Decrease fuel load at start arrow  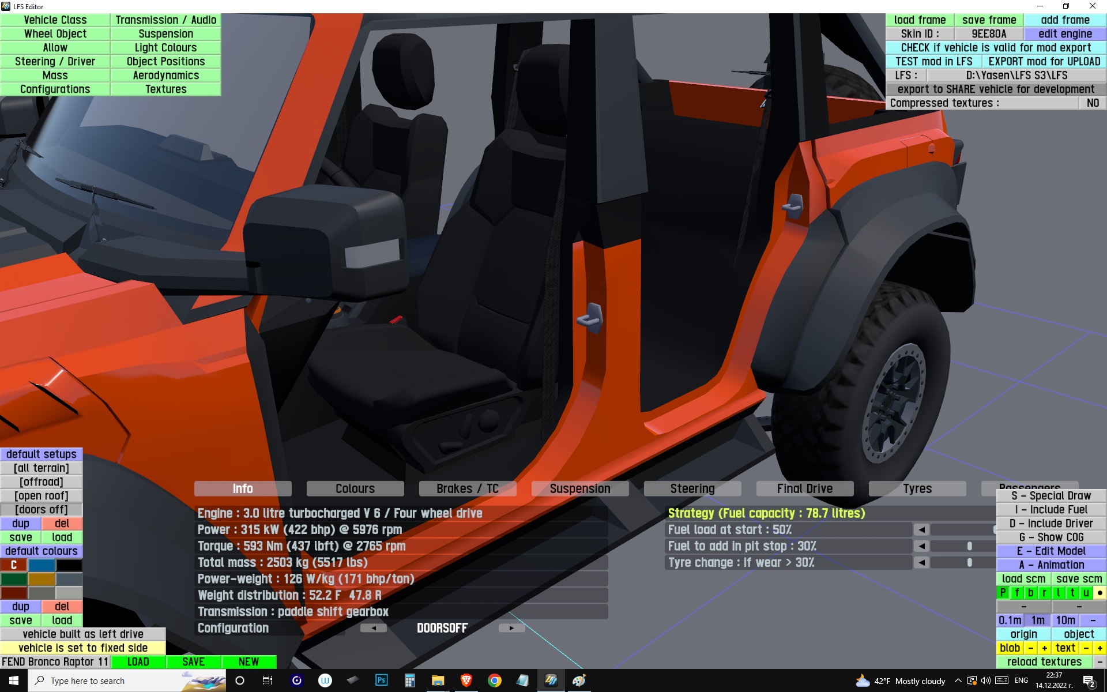click(921, 529)
